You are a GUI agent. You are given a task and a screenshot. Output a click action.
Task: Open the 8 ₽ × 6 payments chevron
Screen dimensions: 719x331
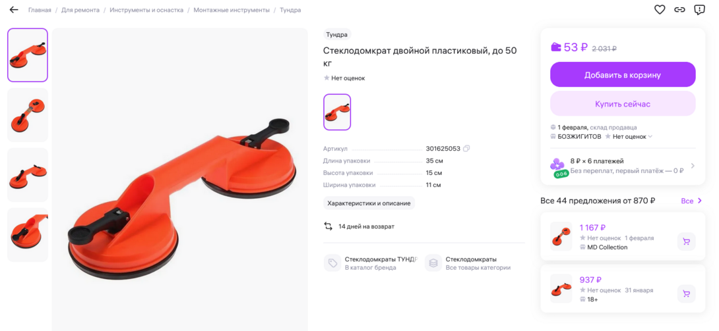[x=693, y=166]
